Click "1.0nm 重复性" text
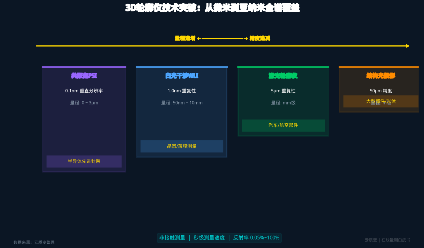The width and height of the screenshot is (424, 248). [x=182, y=91]
